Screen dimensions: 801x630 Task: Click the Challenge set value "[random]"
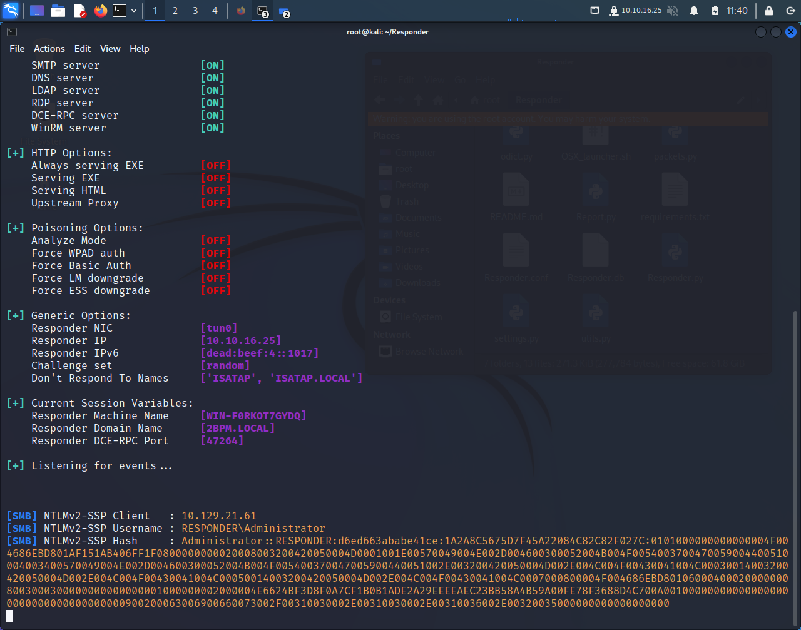(x=225, y=366)
